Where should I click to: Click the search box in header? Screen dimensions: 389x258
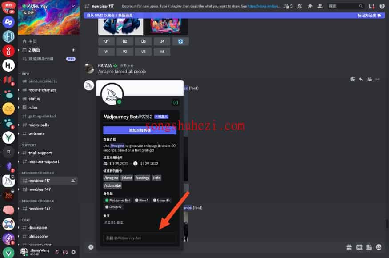tap(345, 6)
